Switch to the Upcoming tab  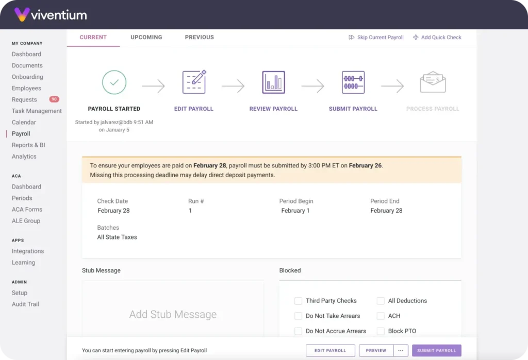146,37
